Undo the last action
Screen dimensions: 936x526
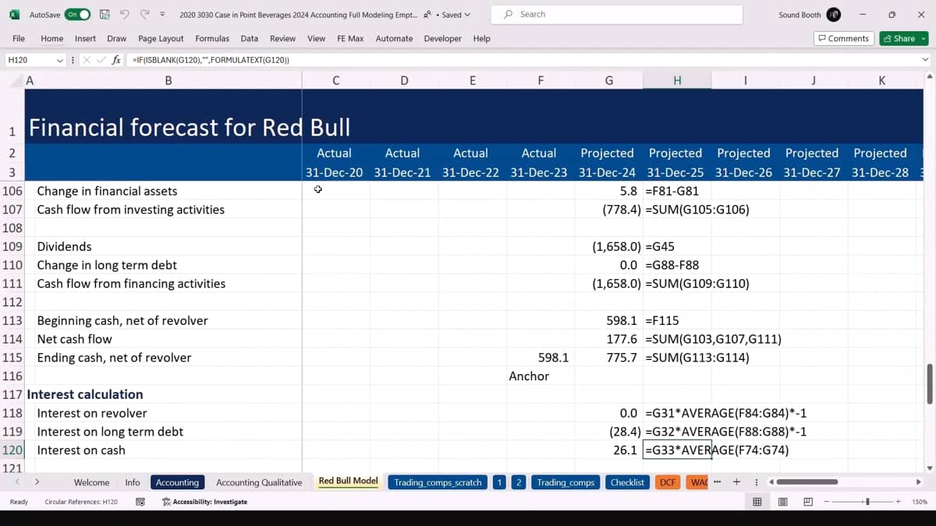(124, 15)
